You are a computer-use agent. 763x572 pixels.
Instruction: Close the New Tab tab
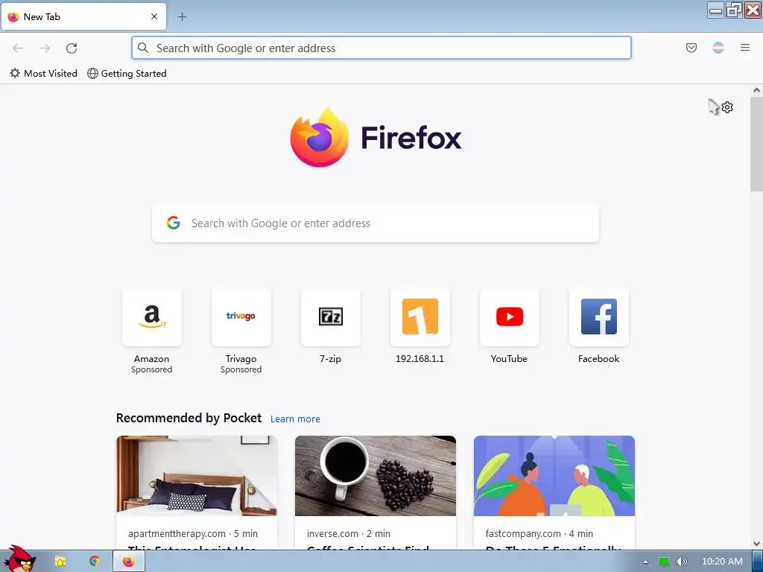click(154, 16)
